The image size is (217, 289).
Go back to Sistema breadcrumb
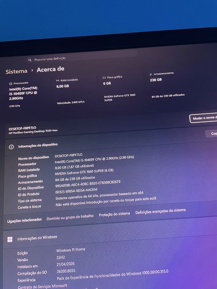point(17,71)
